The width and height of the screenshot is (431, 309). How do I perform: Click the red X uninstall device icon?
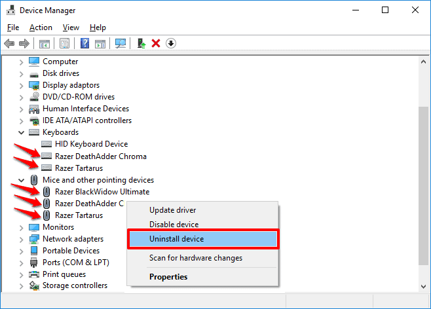pyautogui.click(x=156, y=43)
